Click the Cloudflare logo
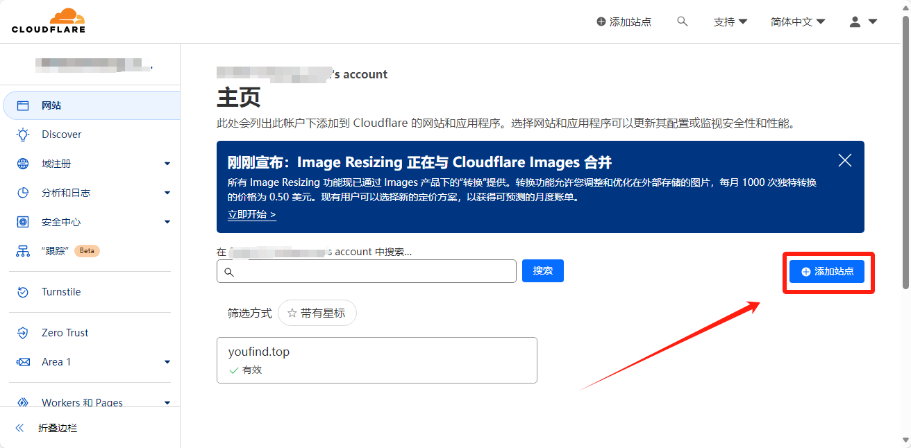This screenshot has width=911, height=448. (x=49, y=21)
